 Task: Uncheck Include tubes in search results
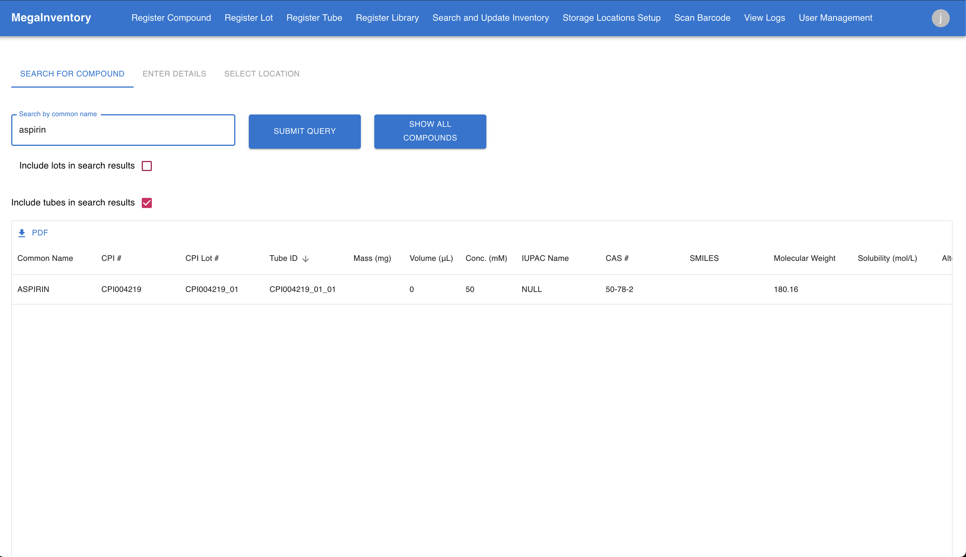(147, 203)
